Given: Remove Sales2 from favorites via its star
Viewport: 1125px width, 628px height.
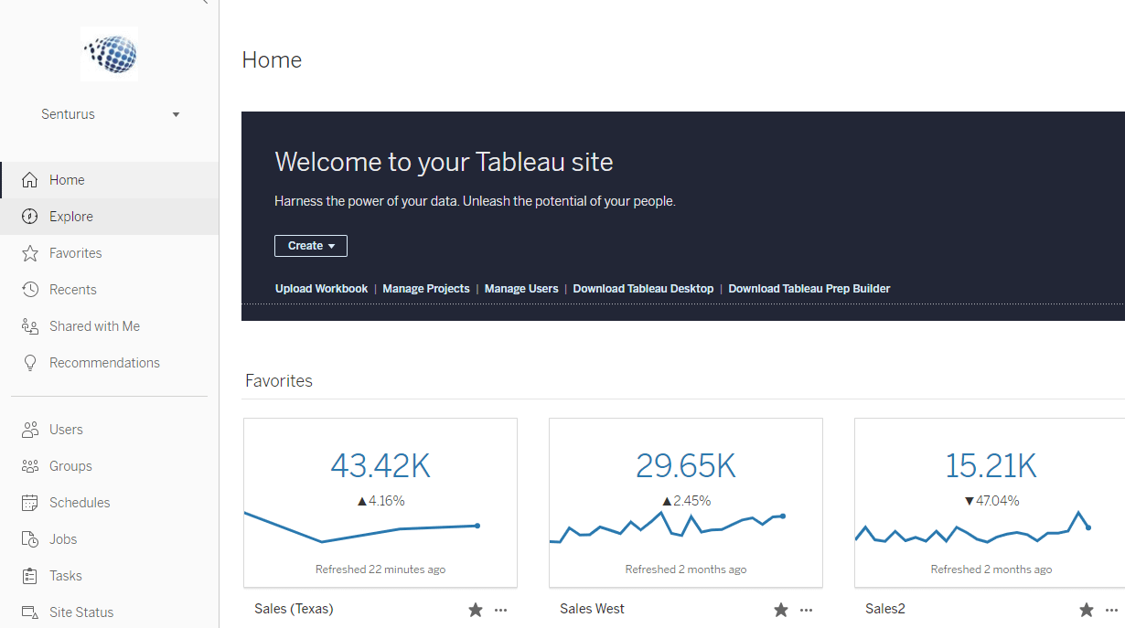Looking at the screenshot, I should click(x=1086, y=609).
